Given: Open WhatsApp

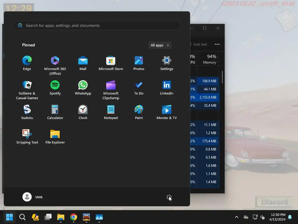Looking at the screenshot, I should [x=83, y=88].
